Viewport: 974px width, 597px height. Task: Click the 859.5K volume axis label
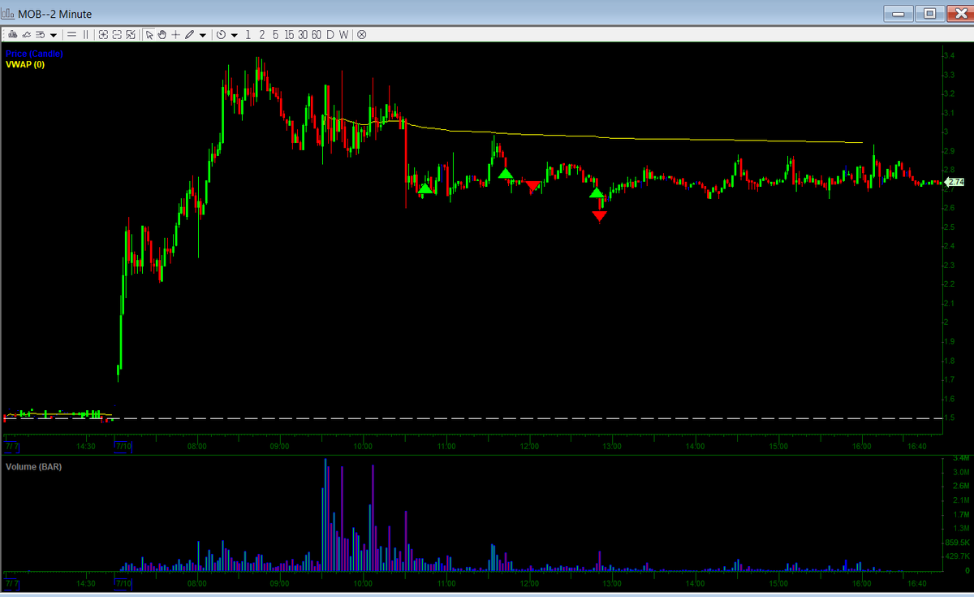(x=958, y=542)
